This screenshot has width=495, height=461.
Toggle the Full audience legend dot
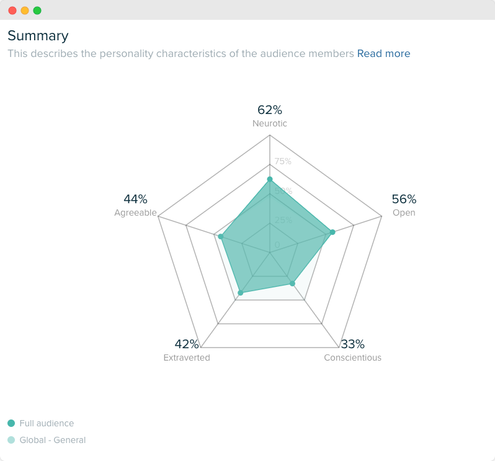pyautogui.click(x=11, y=423)
